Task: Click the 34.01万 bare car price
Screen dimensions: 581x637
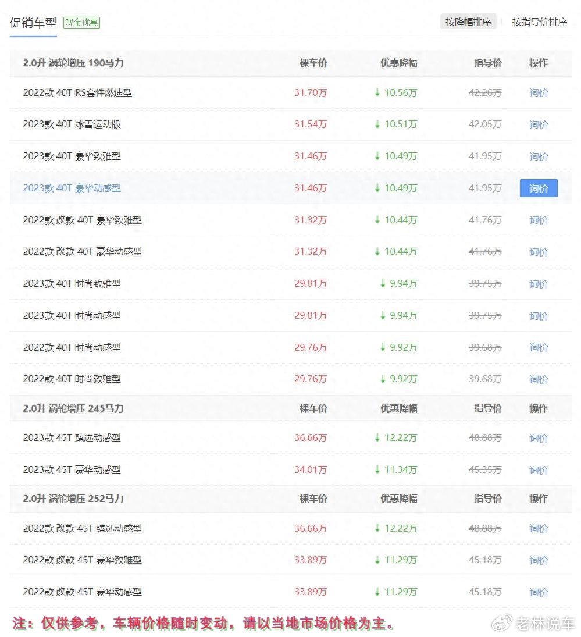Action: 311,469
